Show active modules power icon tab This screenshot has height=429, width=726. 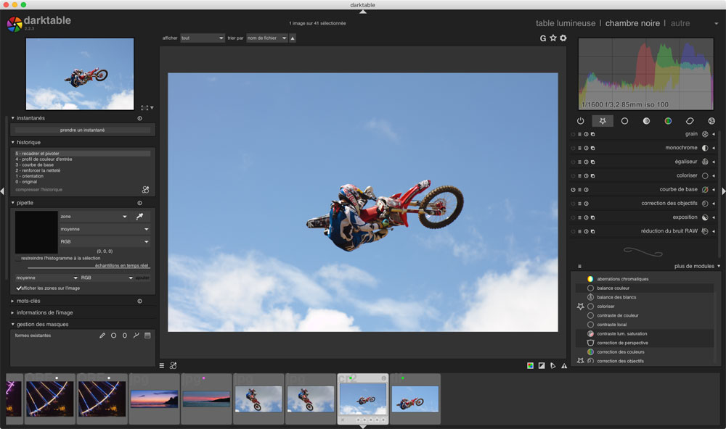580,121
